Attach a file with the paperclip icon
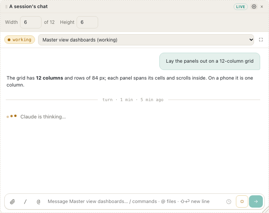The image size is (269, 213). (x=12, y=201)
